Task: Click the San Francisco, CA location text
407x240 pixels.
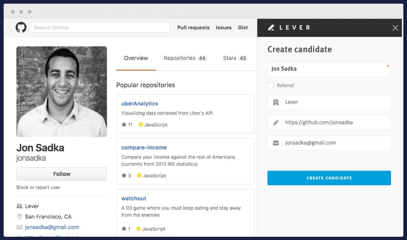Action: click(48, 217)
